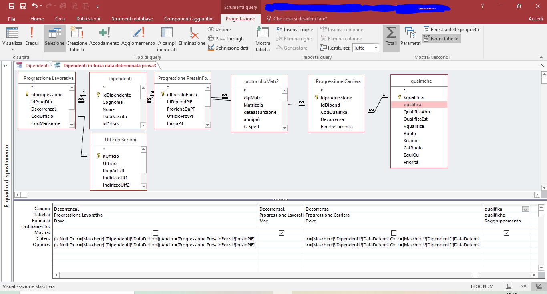547x294 pixels.
Task: Open the Visualizza dropdown arrow
Action: (12, 50)
